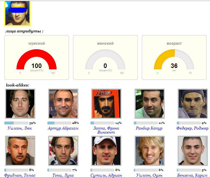
Task: Open the Уилсон, Люк link
Action: click(x=20, y=128)
